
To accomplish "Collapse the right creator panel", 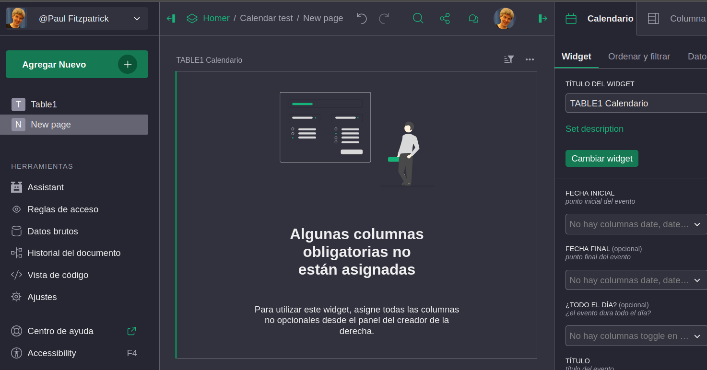I will click(x=543, y=19).
